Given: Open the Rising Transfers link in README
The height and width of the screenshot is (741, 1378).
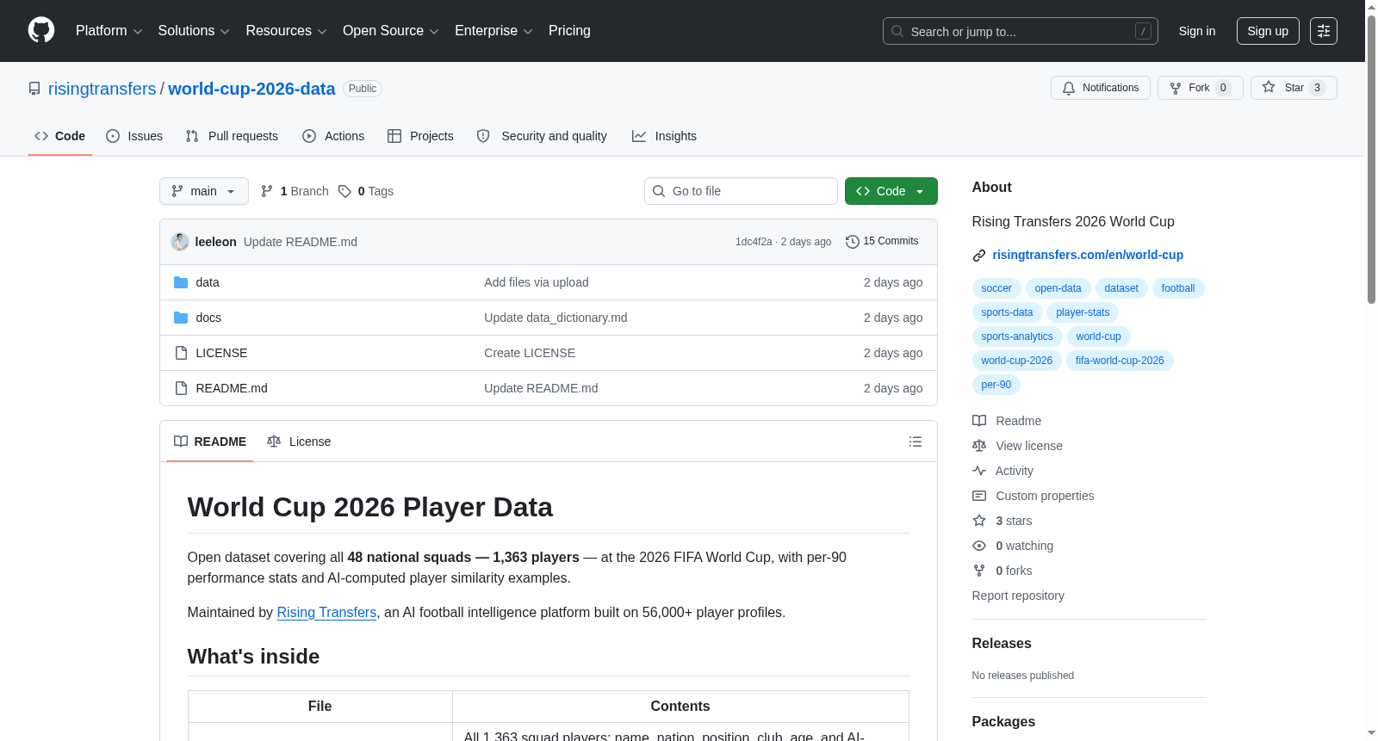Looking at the screenshot, I should click(326, 613).
